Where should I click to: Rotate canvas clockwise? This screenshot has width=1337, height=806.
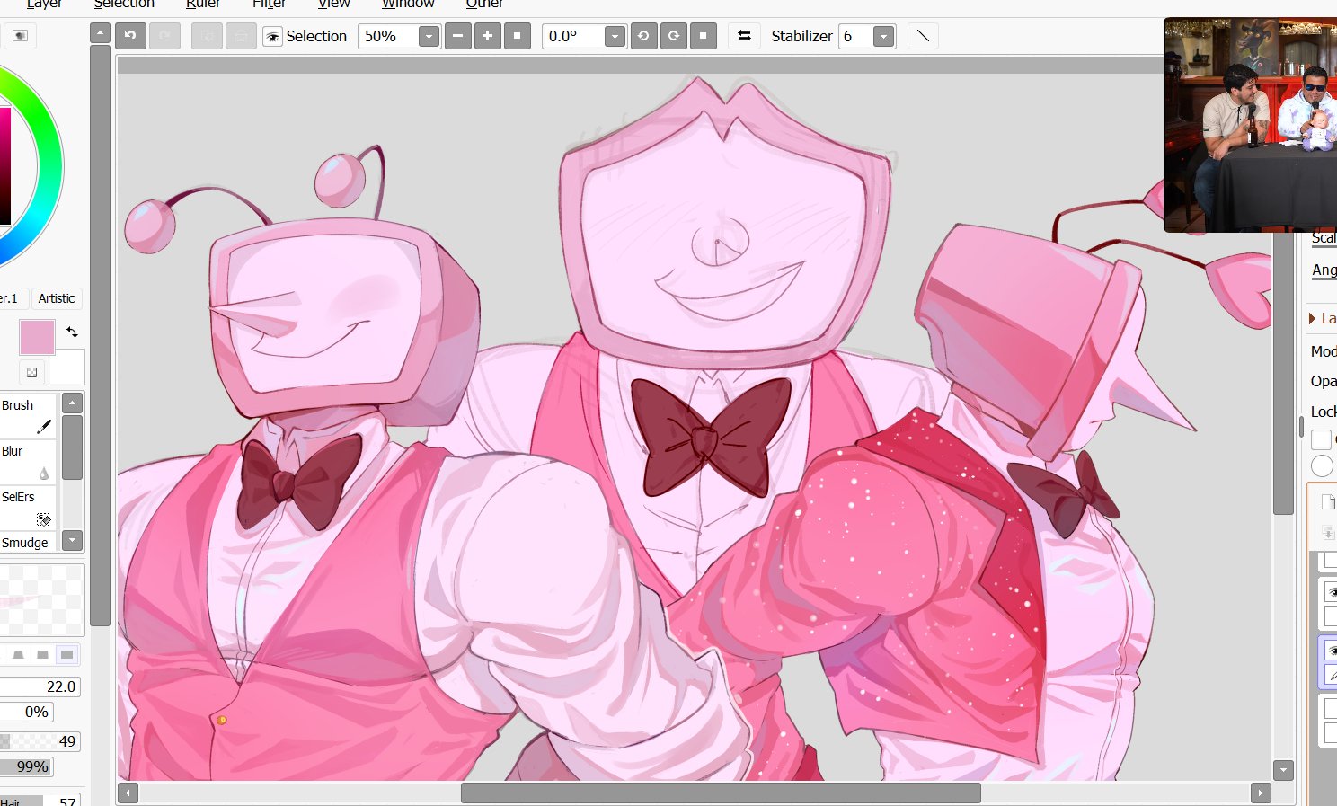click(673, 36)
